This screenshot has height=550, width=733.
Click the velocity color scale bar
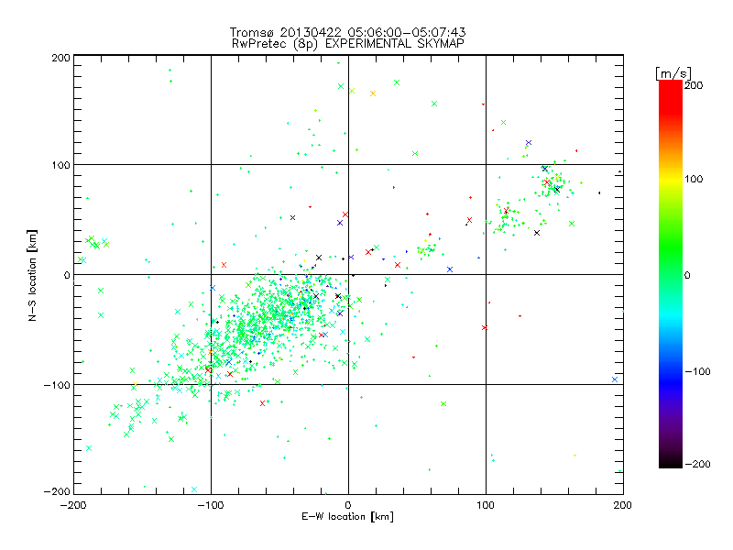(x=671, y=274)
